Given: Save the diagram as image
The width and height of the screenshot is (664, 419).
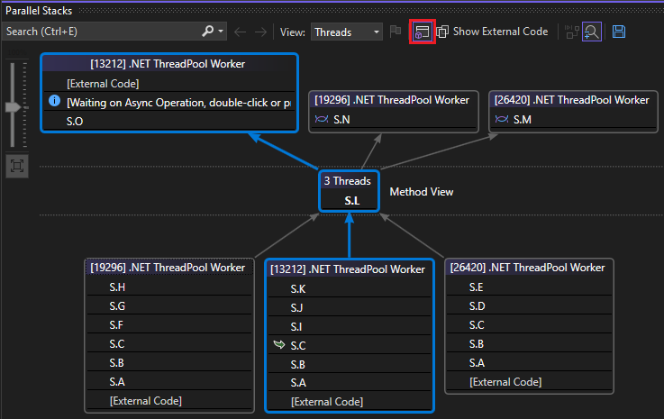Looking at the screenshot, I should (x=619, y=32).
